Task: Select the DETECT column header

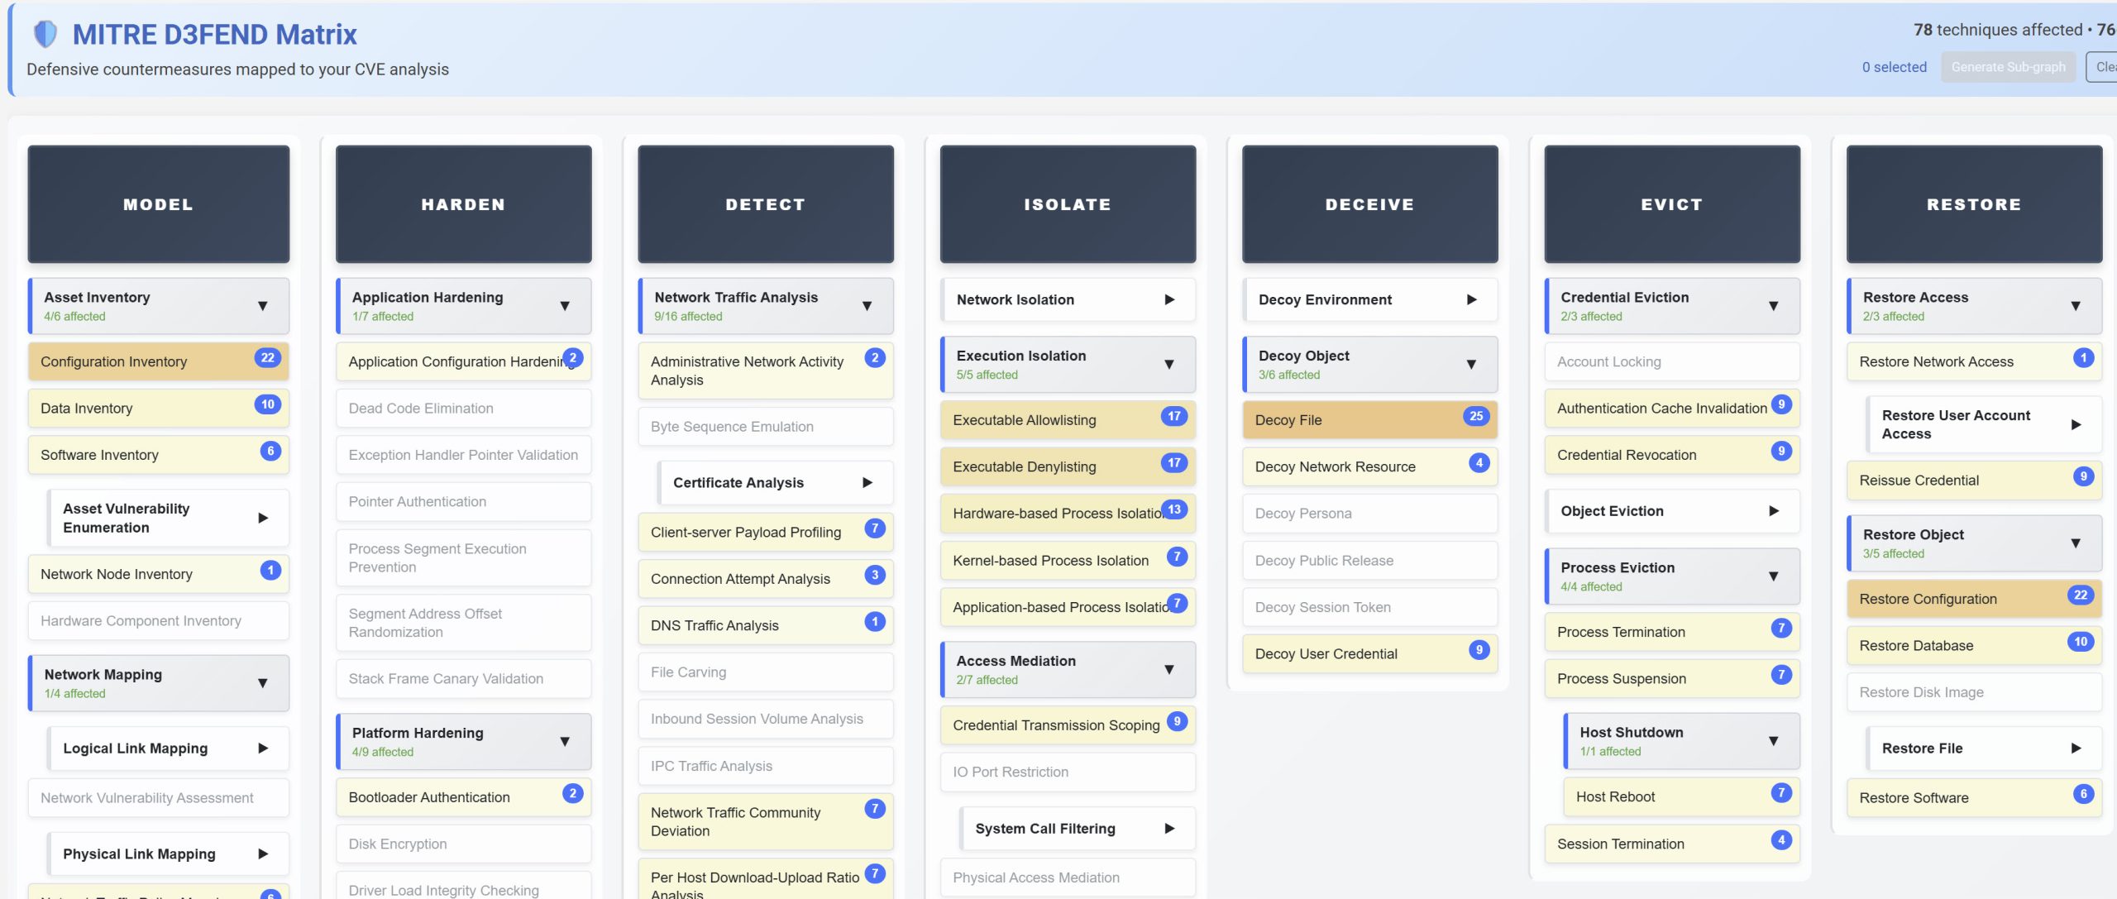Action: pos(766,204)
